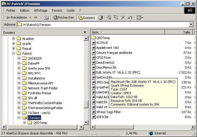Open the Précédente history dropdown arrow
197x137 pixels.
click(30, 17)
